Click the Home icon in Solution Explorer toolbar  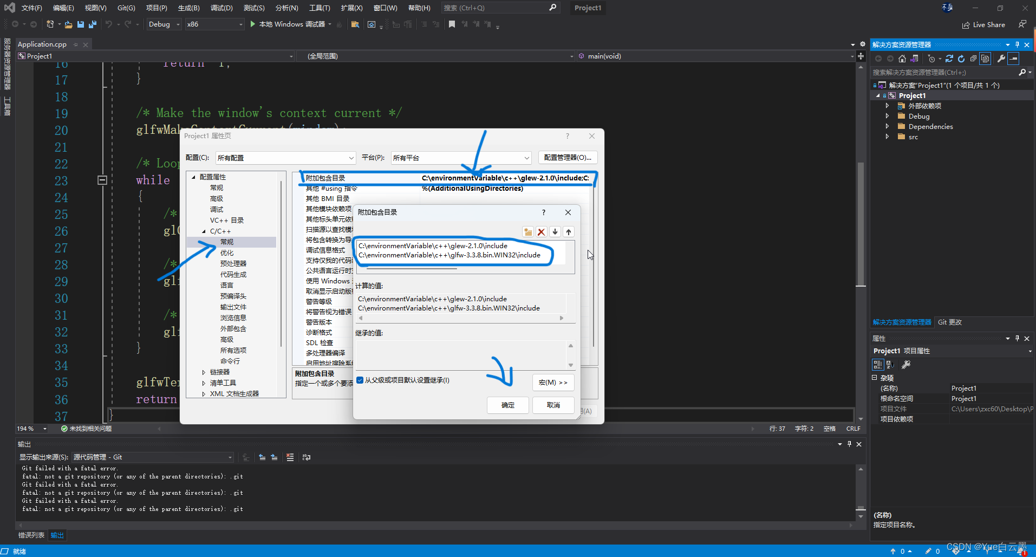click(x=902, y=59)
